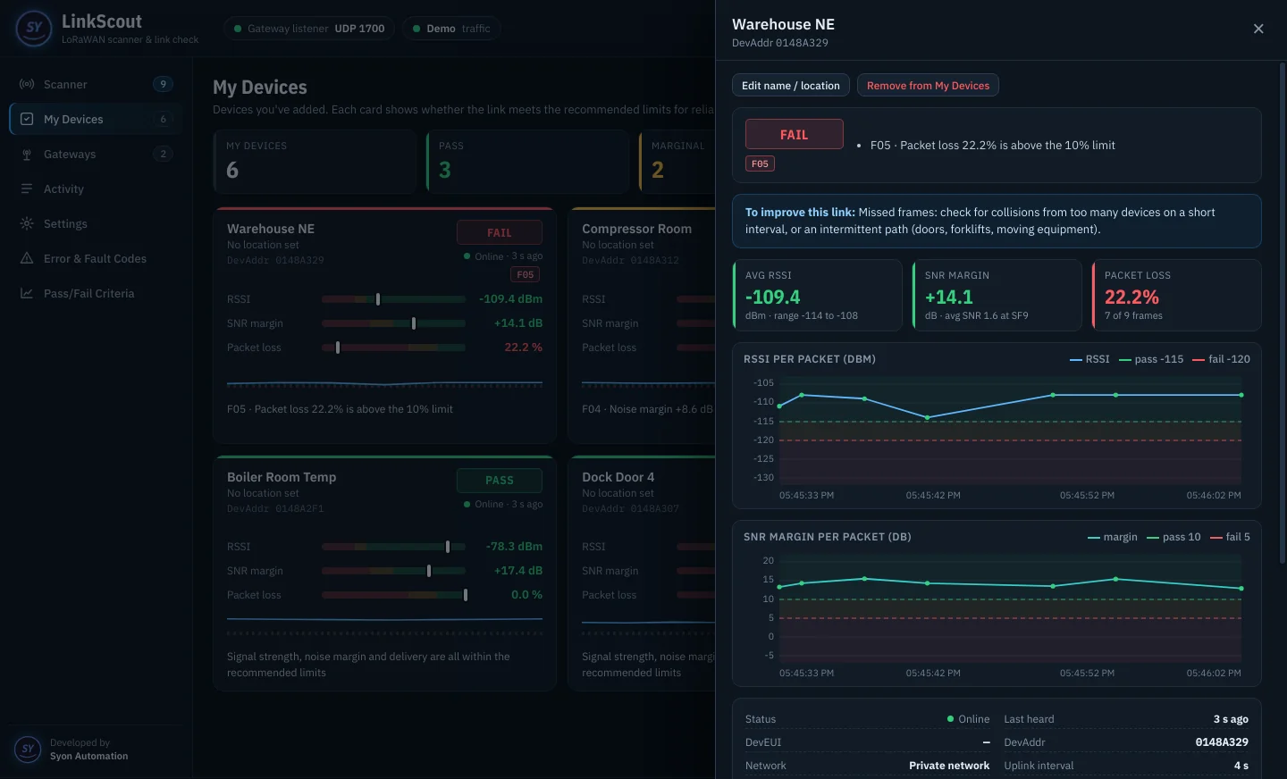The image size is (1287, 779).
Task: Close the Warehouse NE detail panel
Action: (1258, 29)
